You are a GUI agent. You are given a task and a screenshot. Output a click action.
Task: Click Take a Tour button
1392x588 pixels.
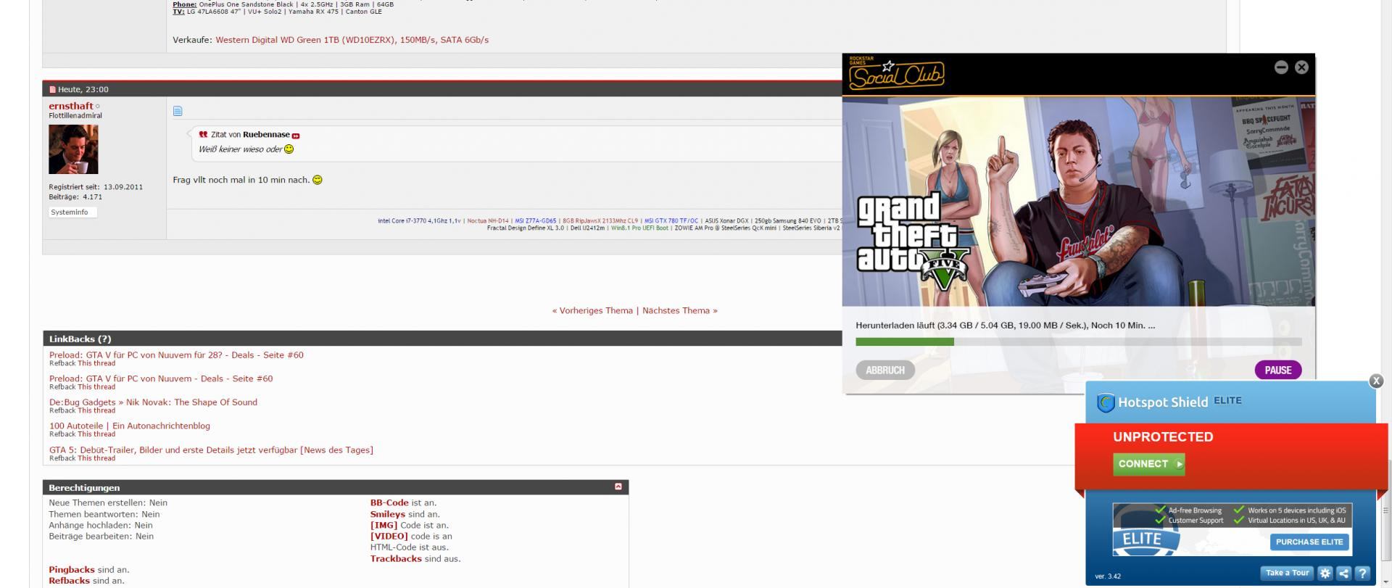[1287, 573]
